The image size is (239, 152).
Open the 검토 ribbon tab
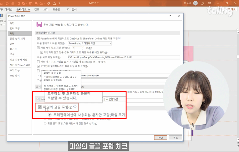[37, 9]
